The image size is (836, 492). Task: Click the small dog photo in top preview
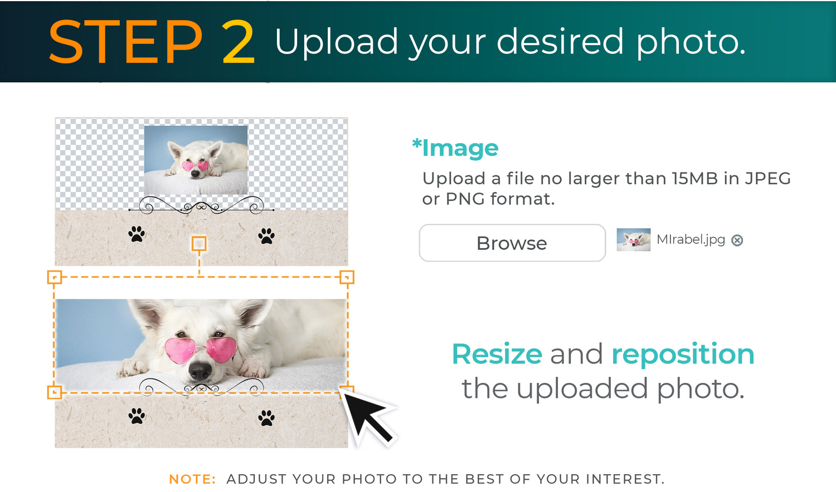point(196,160)
